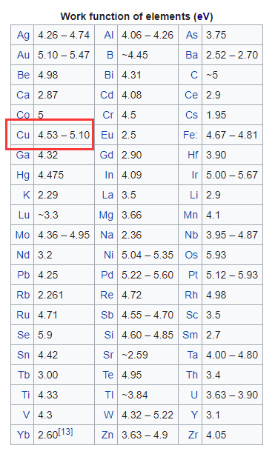Visit the W element link
Image resolution: width=275 pixels, height=454 pixels.
pyautogui.click(x=108, y=415)
